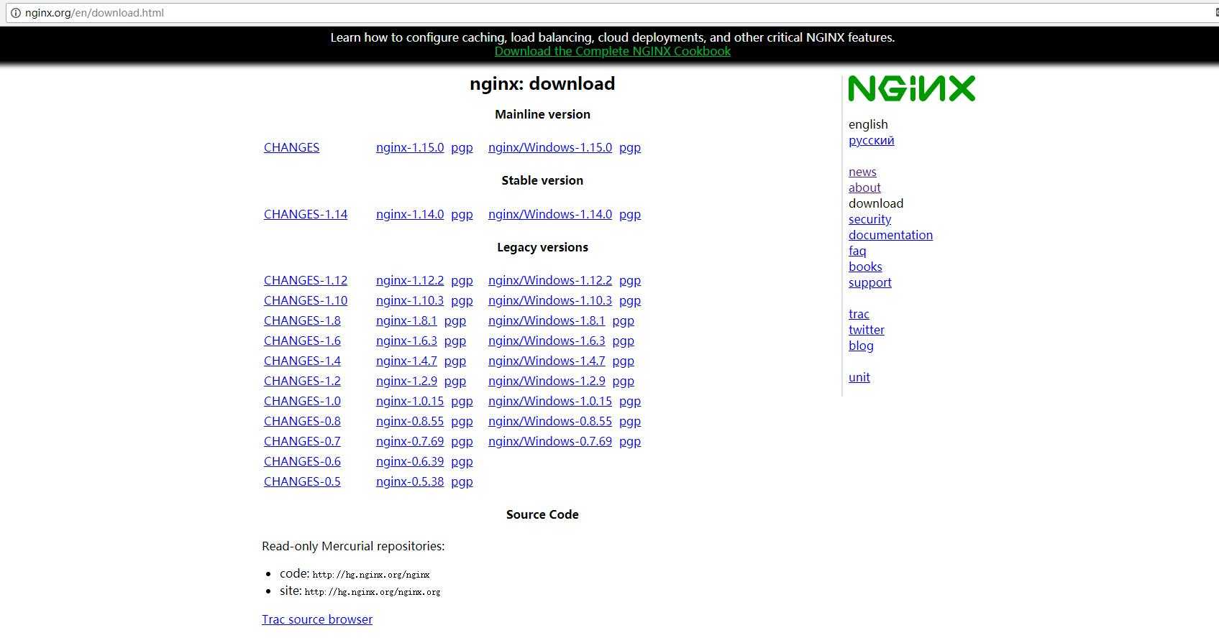1219x643 pixels.
Task: Download nginx-0.7.69
Action: [x=410, y=441]
